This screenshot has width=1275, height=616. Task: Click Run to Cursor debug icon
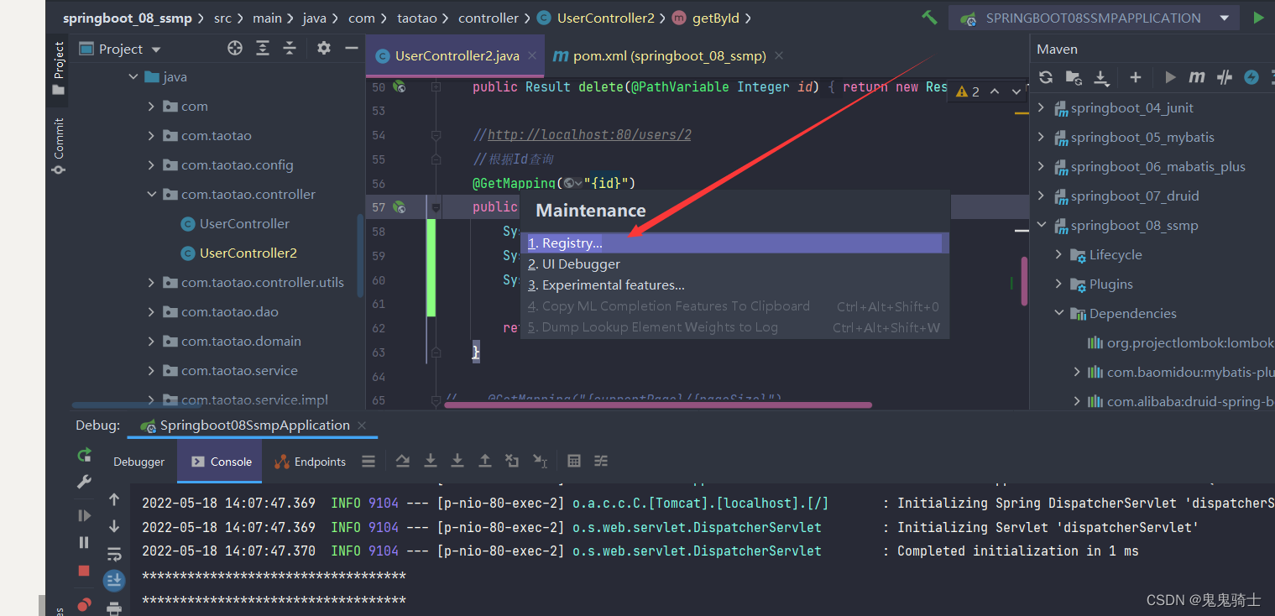pos(540,461)
